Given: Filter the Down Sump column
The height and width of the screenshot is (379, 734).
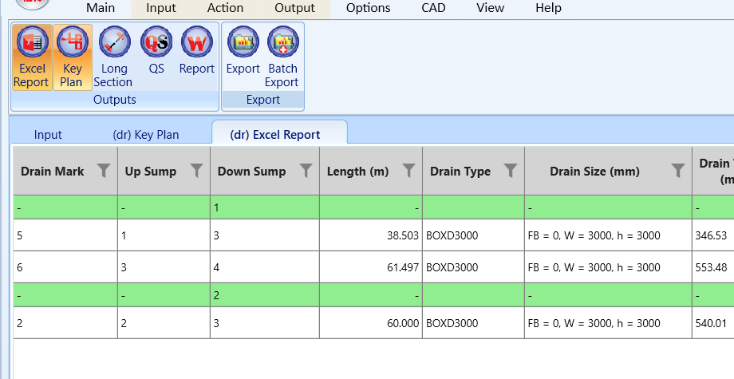Looking at the screenshot, I should (306, 170).
